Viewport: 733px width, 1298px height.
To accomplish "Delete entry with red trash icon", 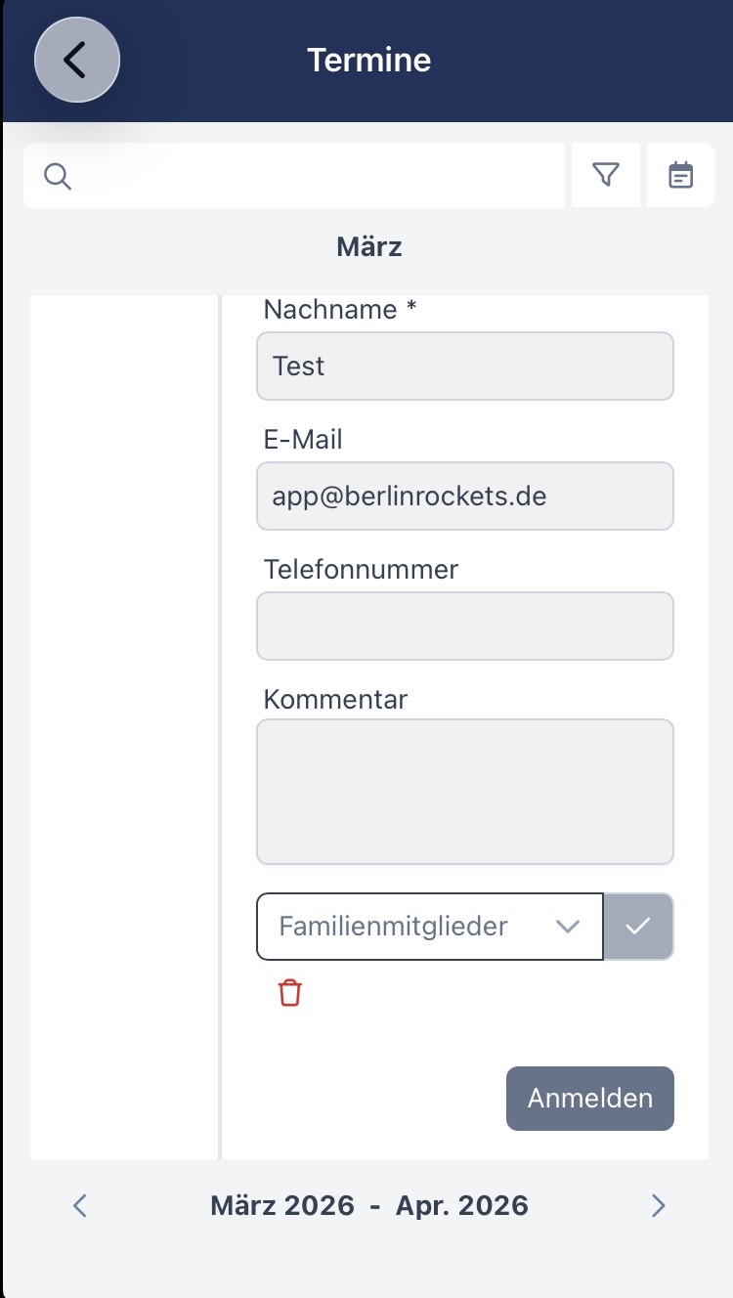I will pyautogui.click(x=290, y=993).
